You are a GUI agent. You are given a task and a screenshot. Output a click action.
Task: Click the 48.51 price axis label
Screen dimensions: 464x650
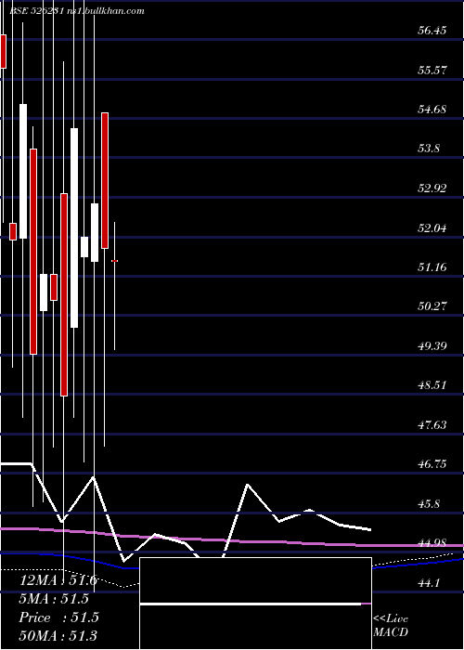click(x=432, y=385)
